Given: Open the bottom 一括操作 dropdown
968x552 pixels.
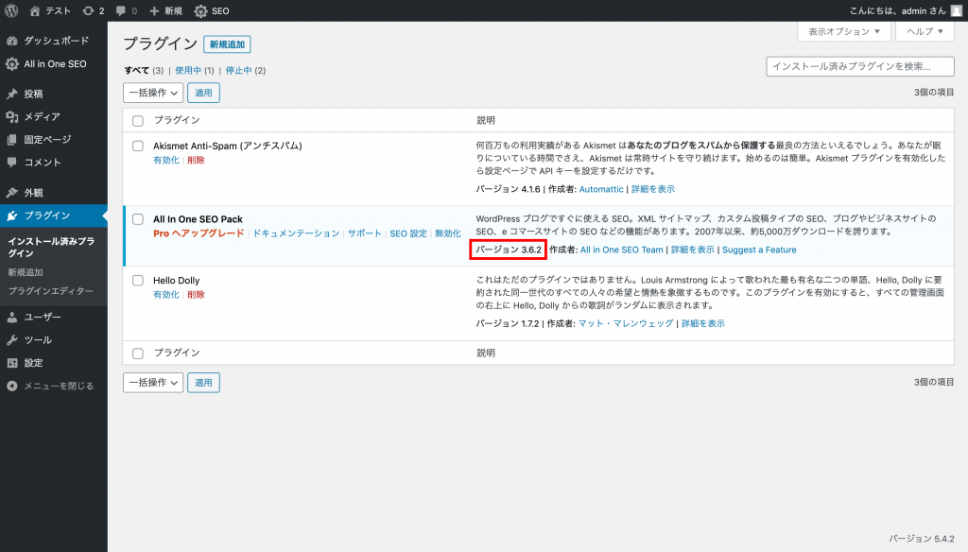Looking at the screenshot, I should point(153,383).
